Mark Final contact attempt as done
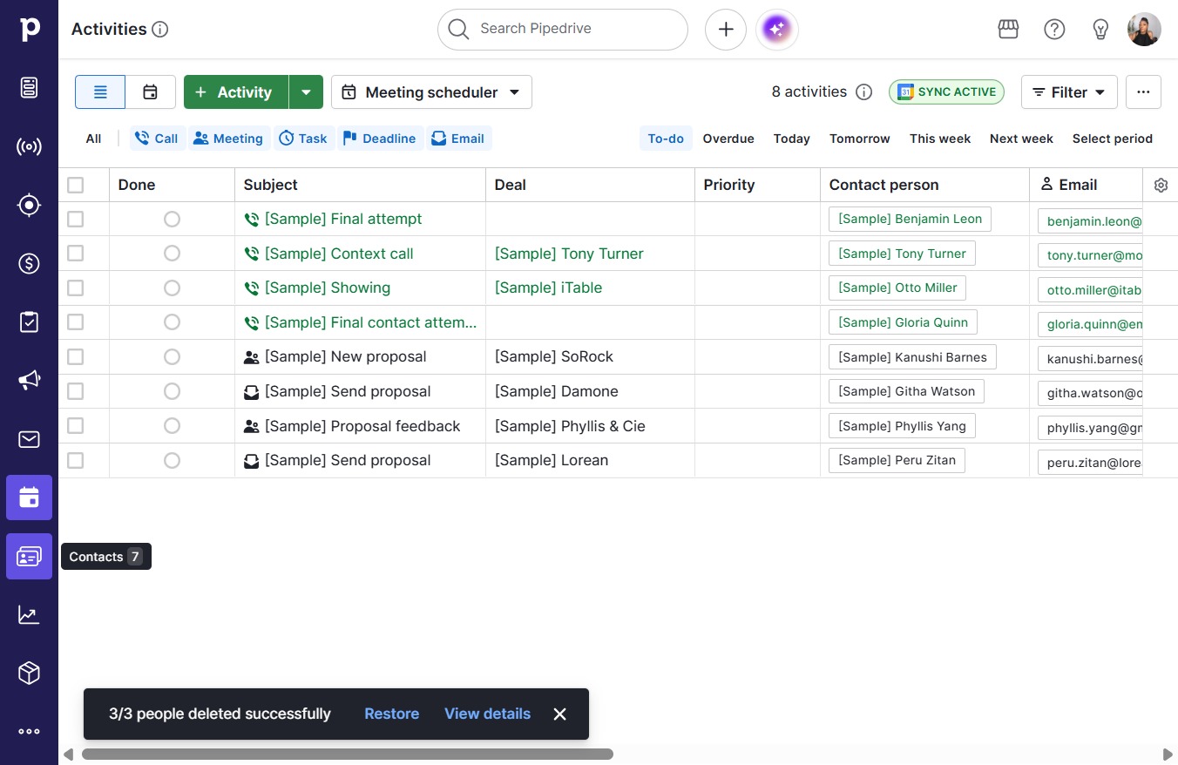1178x765 pixels. (172, 322)
